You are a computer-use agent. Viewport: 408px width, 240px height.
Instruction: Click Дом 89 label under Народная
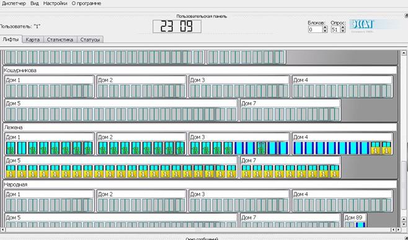pos(353,217)
